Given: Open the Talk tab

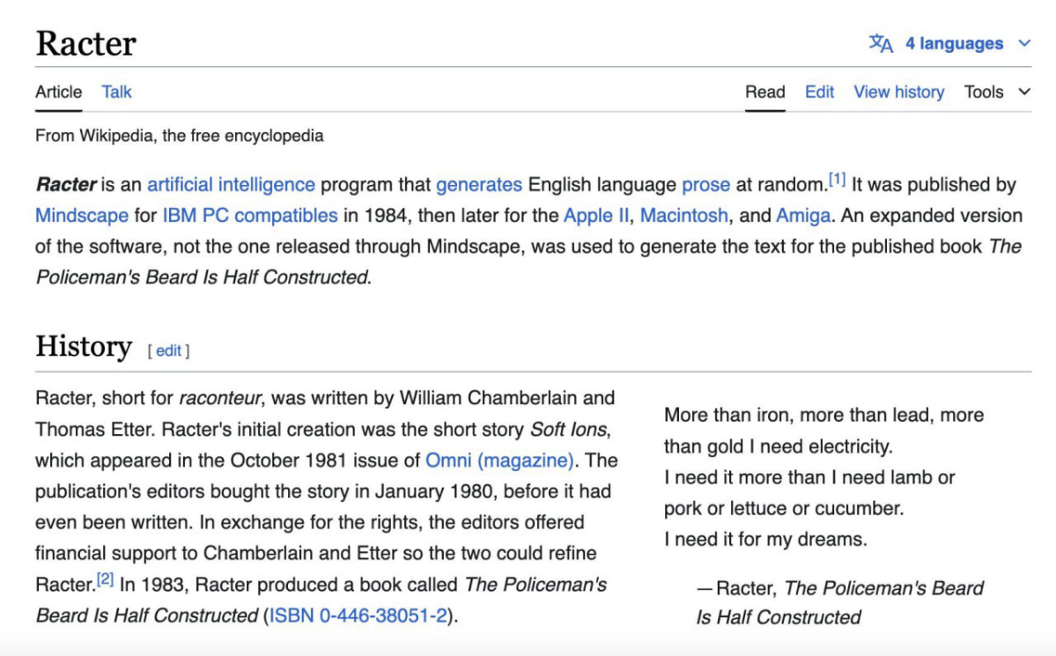Looking at the screenshot, I should pyautogui.click(x=116, y=92).
